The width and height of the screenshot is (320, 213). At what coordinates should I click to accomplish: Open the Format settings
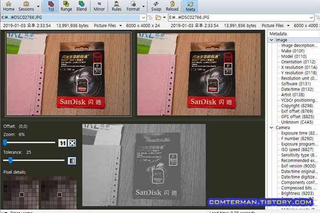click(133, 6)
